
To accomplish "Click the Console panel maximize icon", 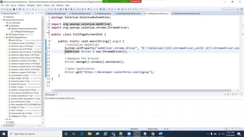I will 241,94.
